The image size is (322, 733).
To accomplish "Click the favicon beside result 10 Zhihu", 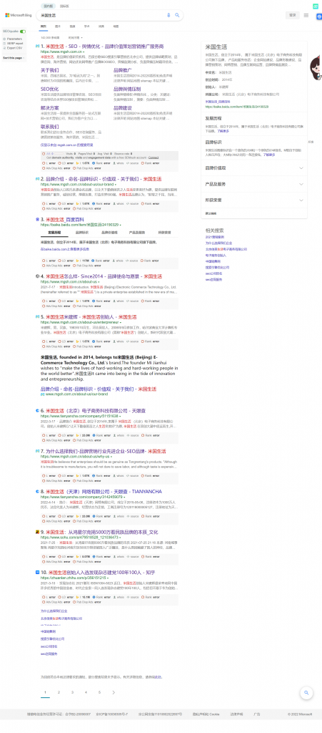I will 37,572.
